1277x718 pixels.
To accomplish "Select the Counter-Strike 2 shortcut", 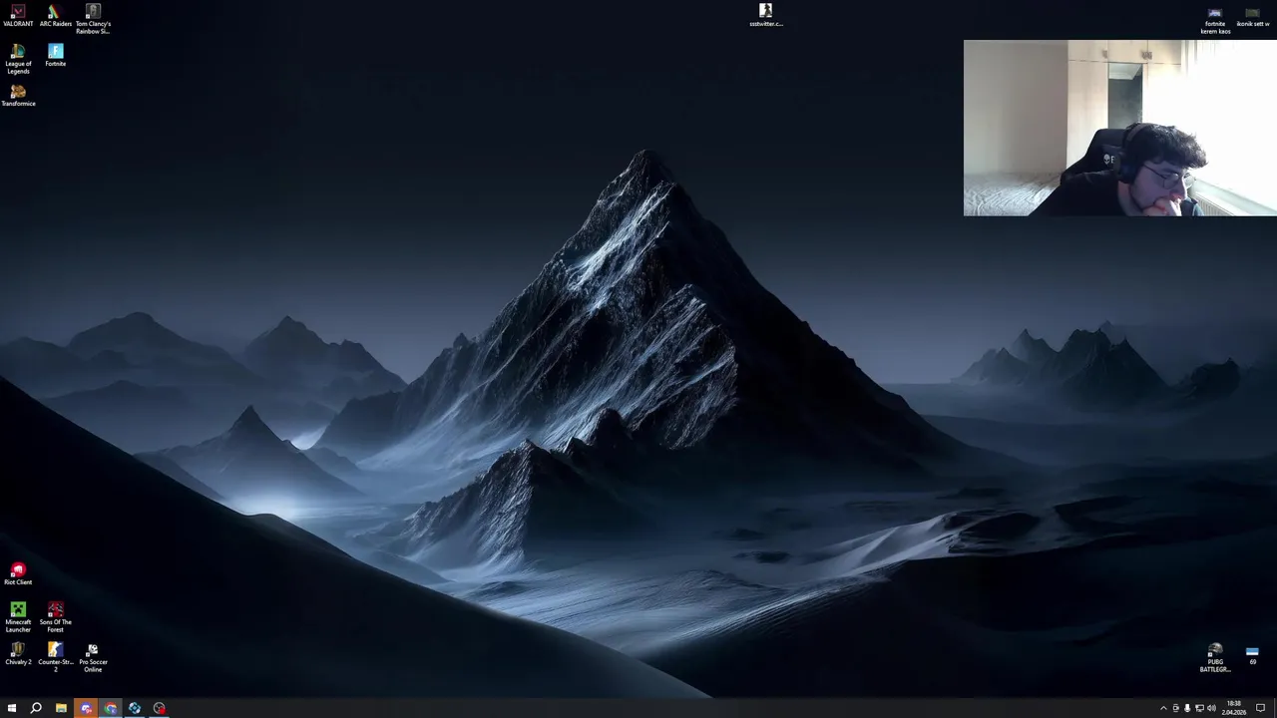I will [55, 657].
